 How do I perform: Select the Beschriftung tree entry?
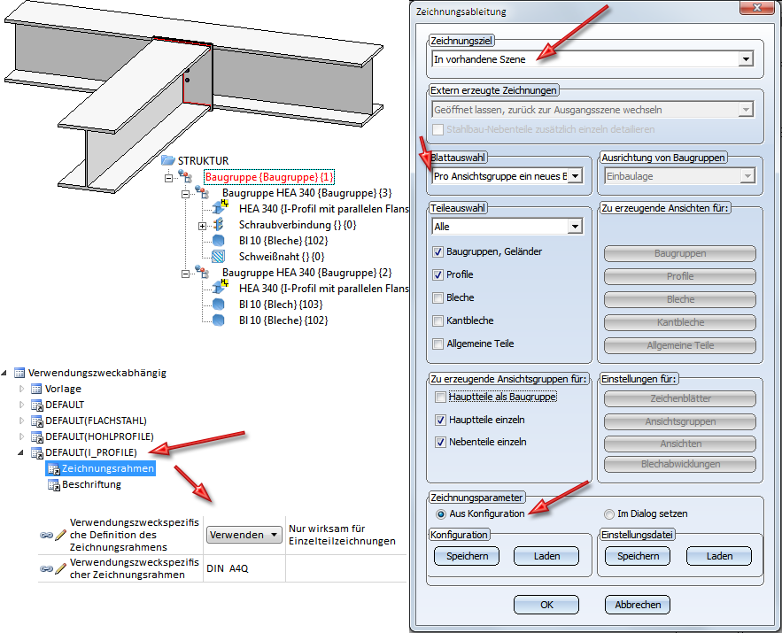point(91,484)
